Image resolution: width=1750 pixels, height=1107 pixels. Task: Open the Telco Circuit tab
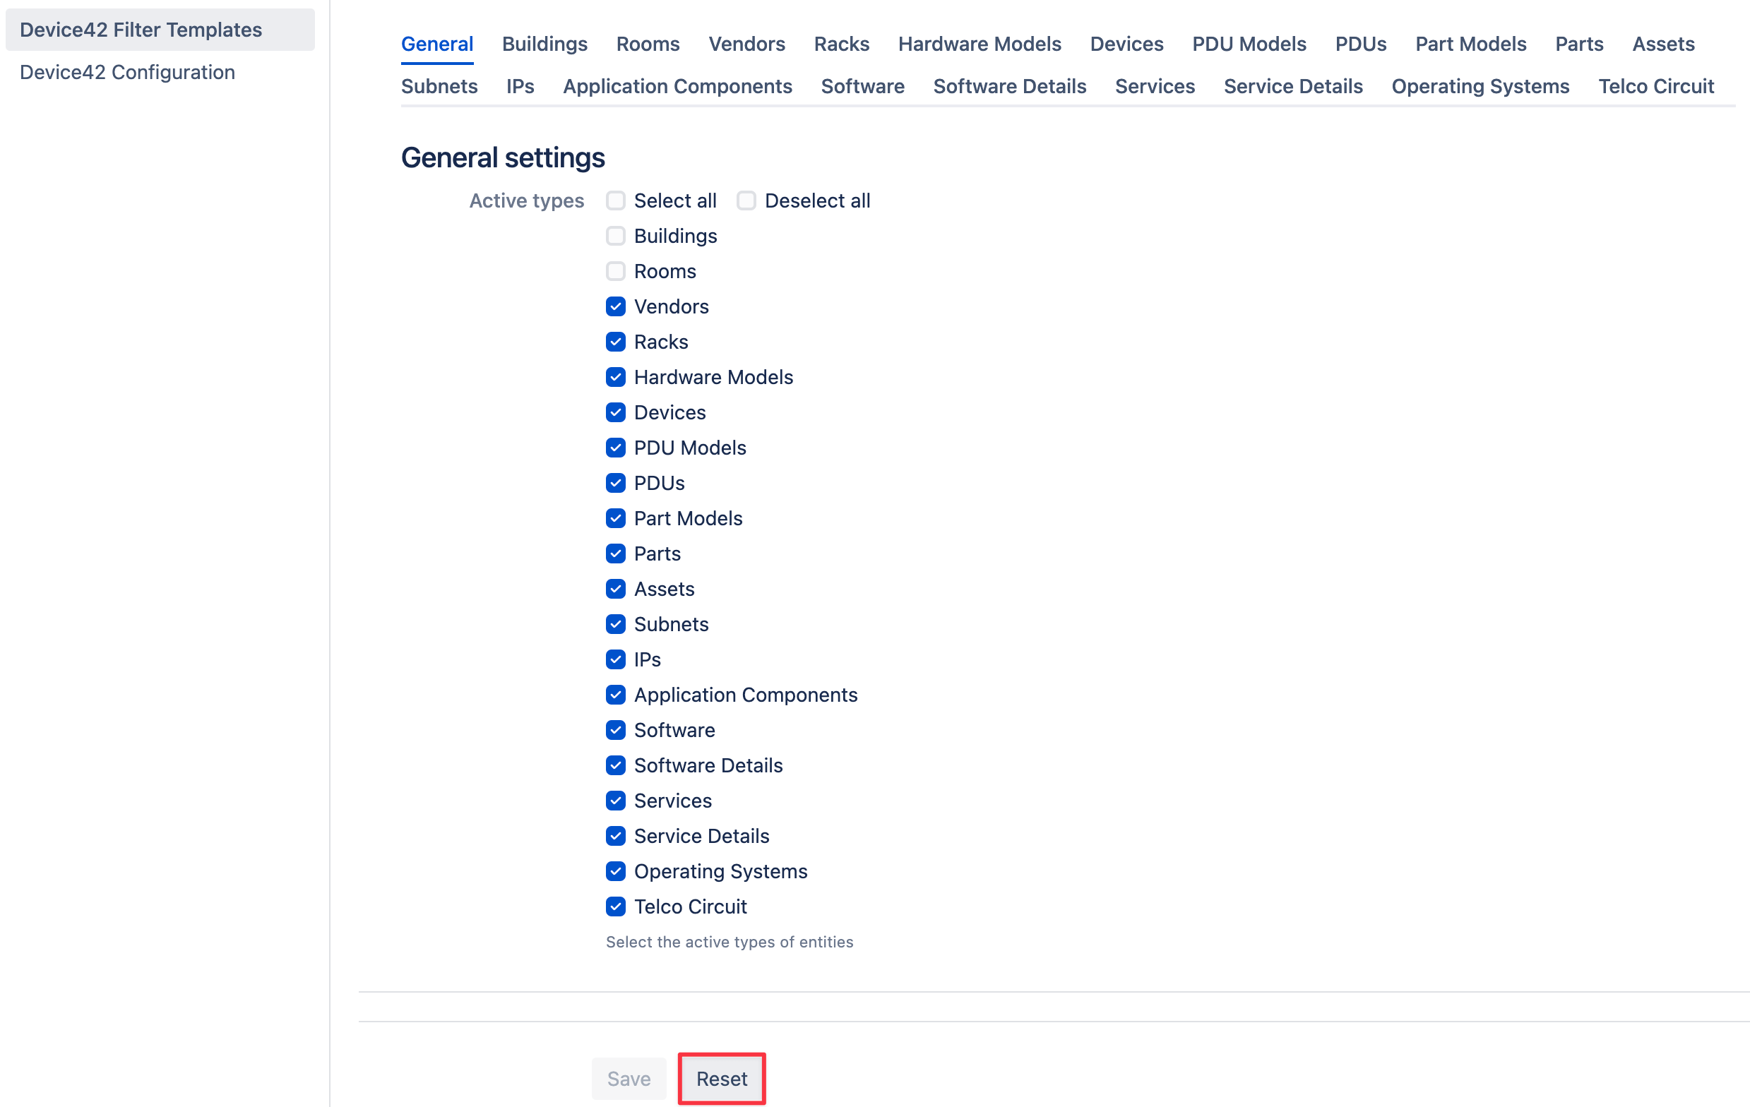click(x=1655, y=85)
